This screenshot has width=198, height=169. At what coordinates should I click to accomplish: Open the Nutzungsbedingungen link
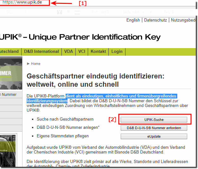[183, 20]
